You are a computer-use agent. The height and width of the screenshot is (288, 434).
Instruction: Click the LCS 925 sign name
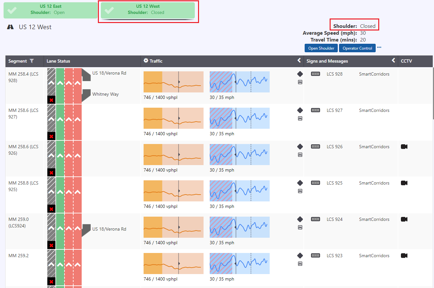[x=334, y=183]
